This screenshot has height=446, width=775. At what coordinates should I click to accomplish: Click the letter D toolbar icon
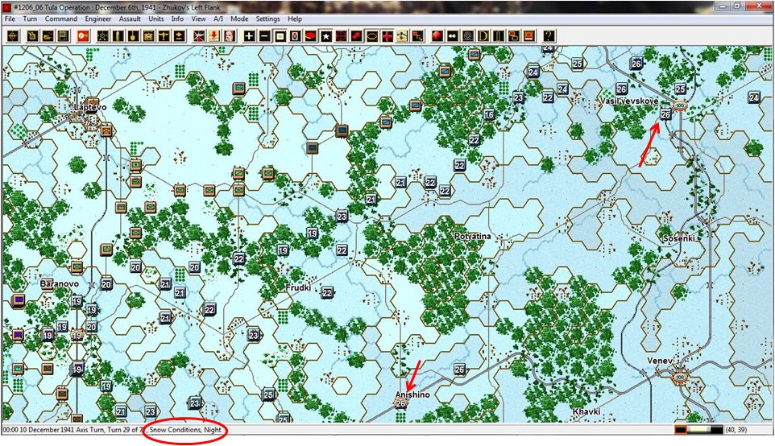[483, 36]
